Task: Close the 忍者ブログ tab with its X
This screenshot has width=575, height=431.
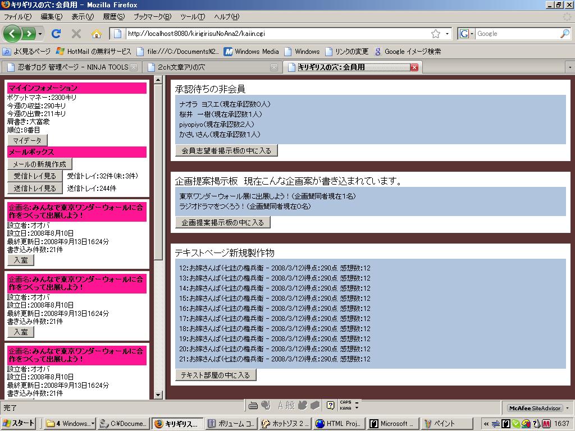Action: pyautogui.click(x=134, y=67)
